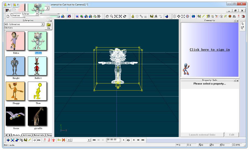Toggle the Scale key filter in bottom toolbar
This screenshot has height=150, width=249.
click(x=12, y=140)
